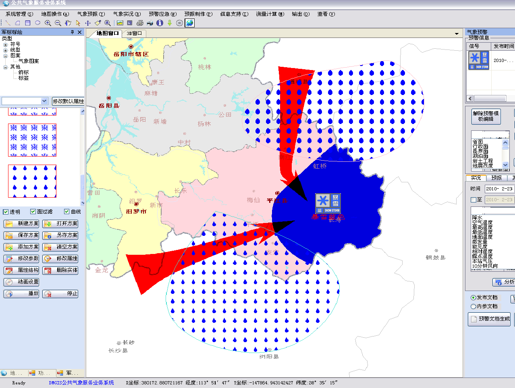The image size is (515, 388).
Task: Open the 气象预报 menu
Action: pos(91,14)
